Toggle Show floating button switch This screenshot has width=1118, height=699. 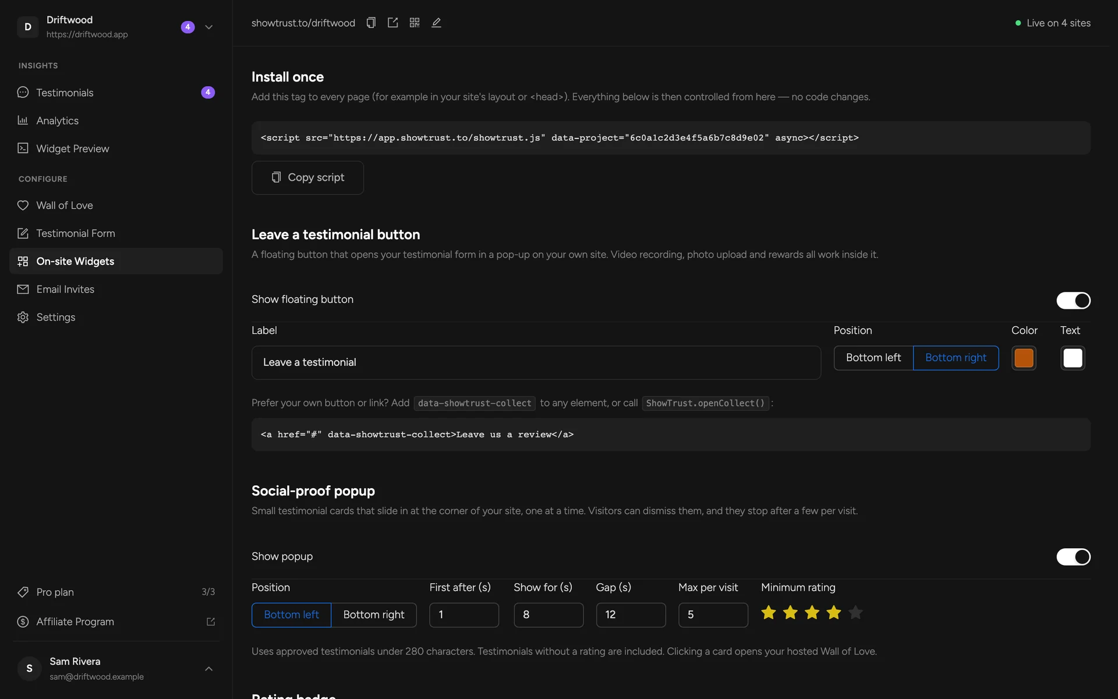pos(1073,301)
